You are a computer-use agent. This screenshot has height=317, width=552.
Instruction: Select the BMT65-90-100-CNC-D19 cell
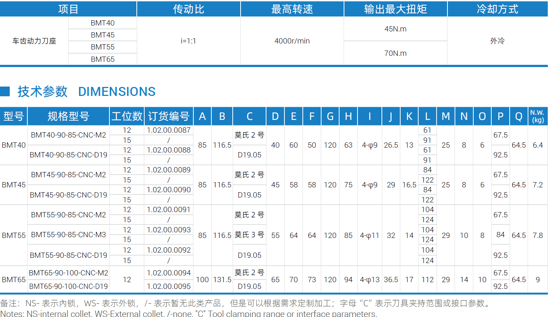(x=69, y=286)
